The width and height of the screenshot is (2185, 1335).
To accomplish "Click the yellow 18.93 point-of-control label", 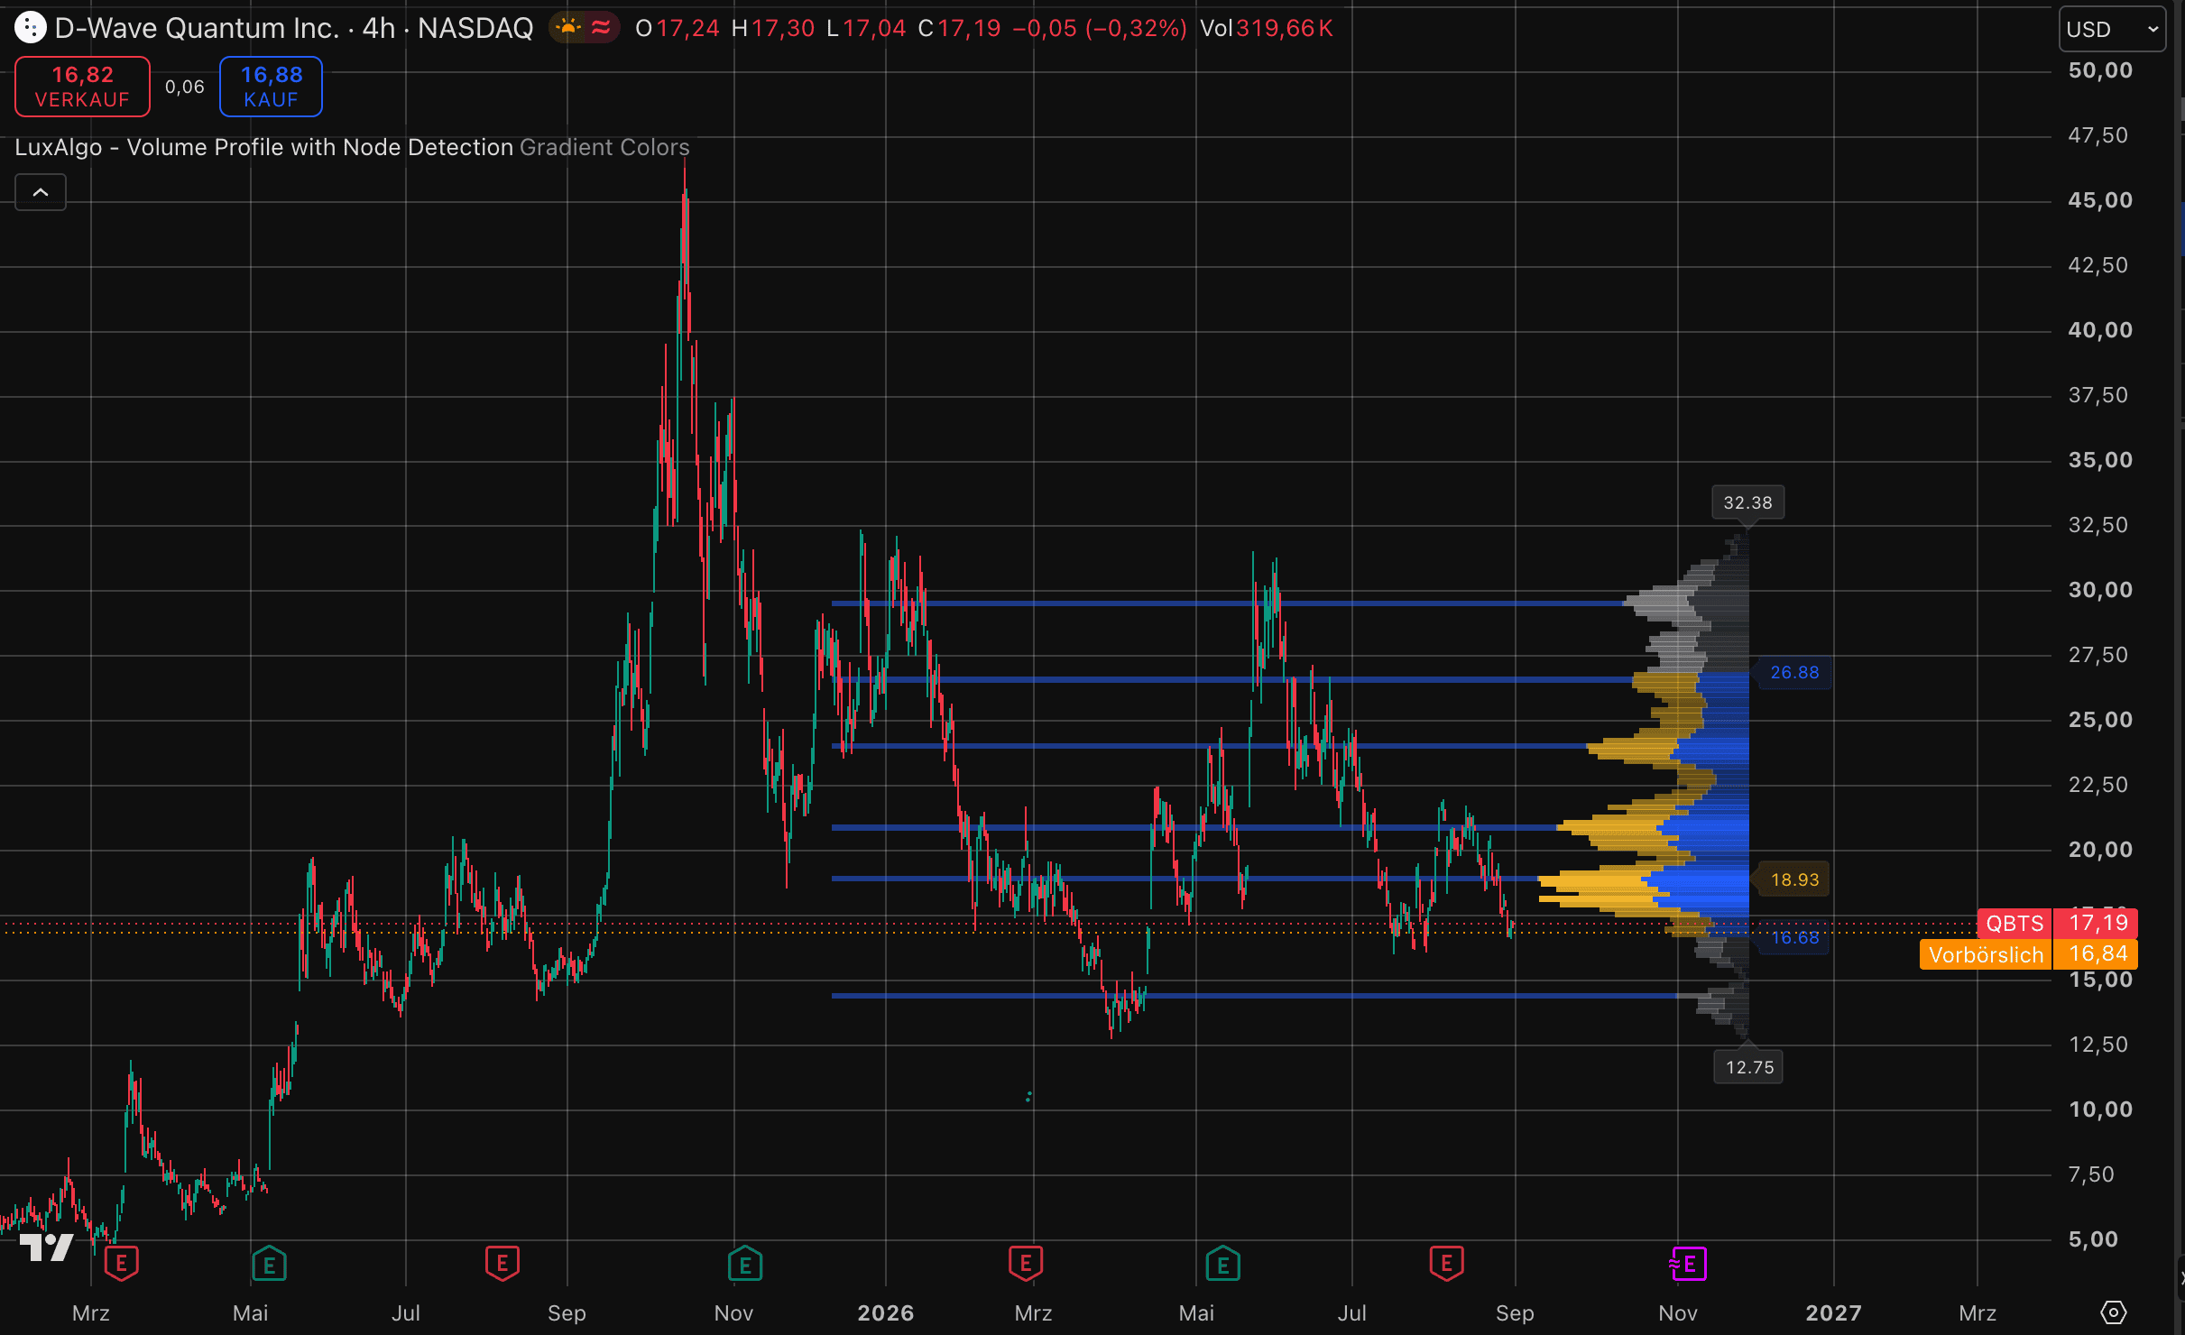I will click(x=1794, y=879).
